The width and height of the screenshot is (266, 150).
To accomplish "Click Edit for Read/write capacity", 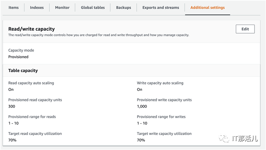I will [245, 29].
